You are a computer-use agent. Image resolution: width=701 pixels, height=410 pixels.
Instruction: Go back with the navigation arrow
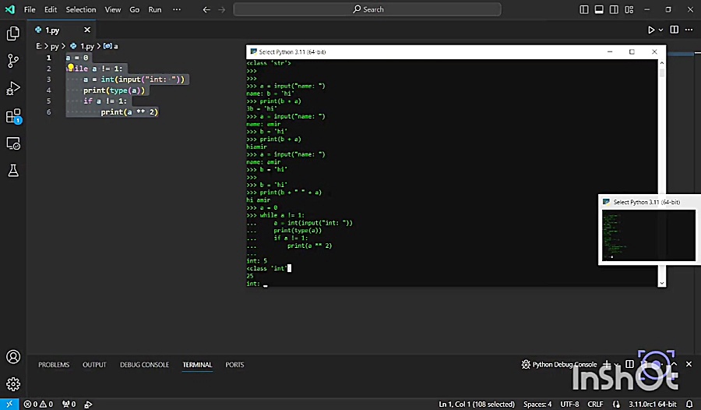[206, 9]
